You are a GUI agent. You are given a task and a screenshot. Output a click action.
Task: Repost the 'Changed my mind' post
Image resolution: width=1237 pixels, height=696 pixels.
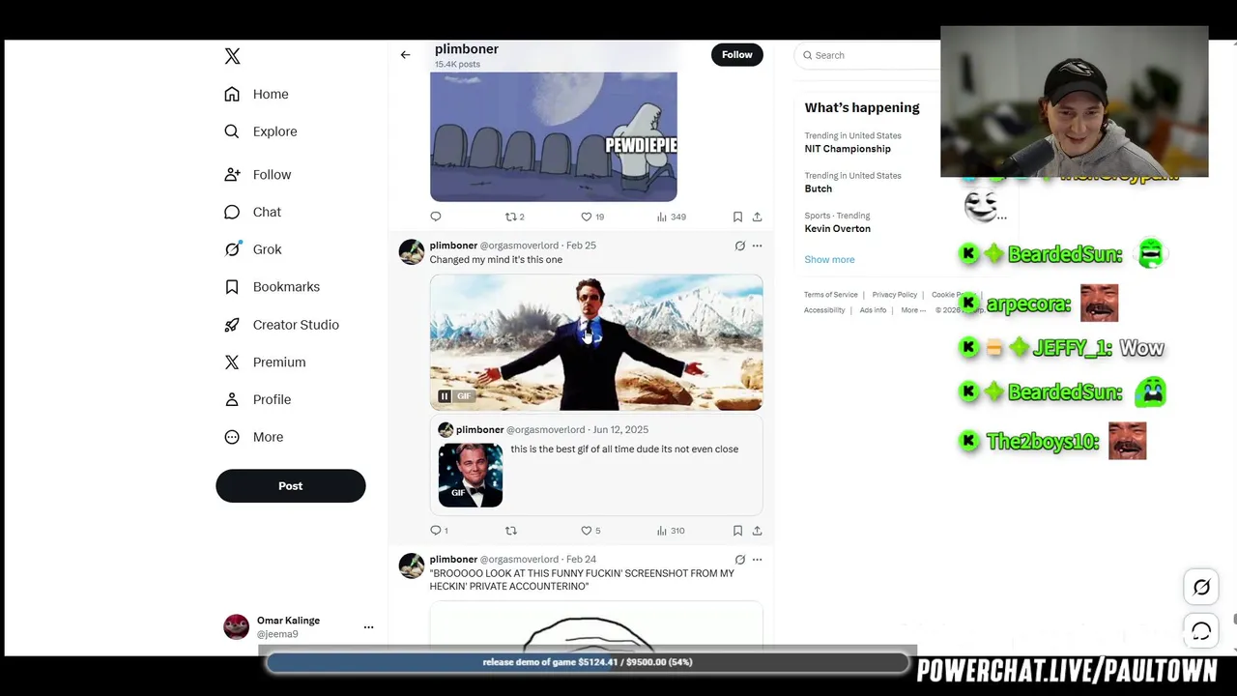tap(511, 531)
